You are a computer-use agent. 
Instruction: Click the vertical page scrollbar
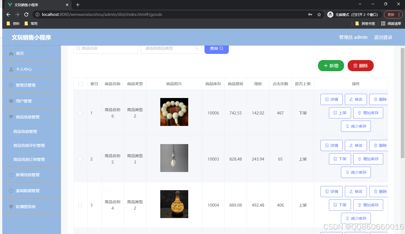point(402,103)
